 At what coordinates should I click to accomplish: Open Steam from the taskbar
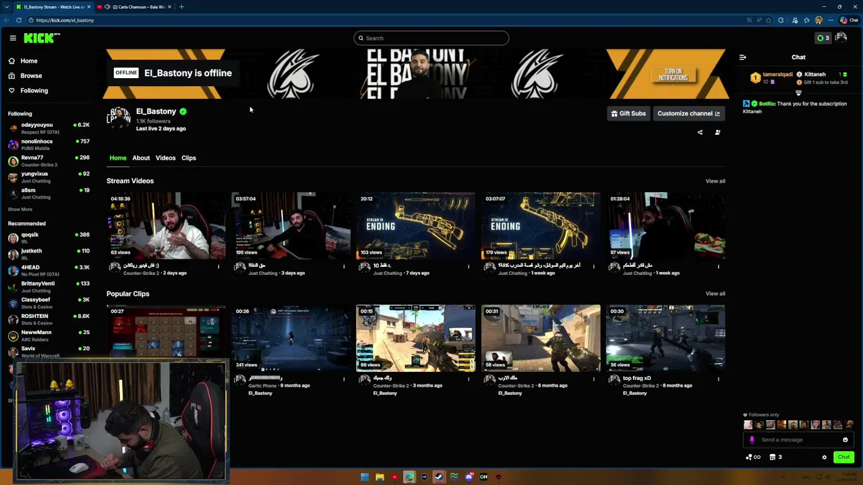(x=439, y=477)
